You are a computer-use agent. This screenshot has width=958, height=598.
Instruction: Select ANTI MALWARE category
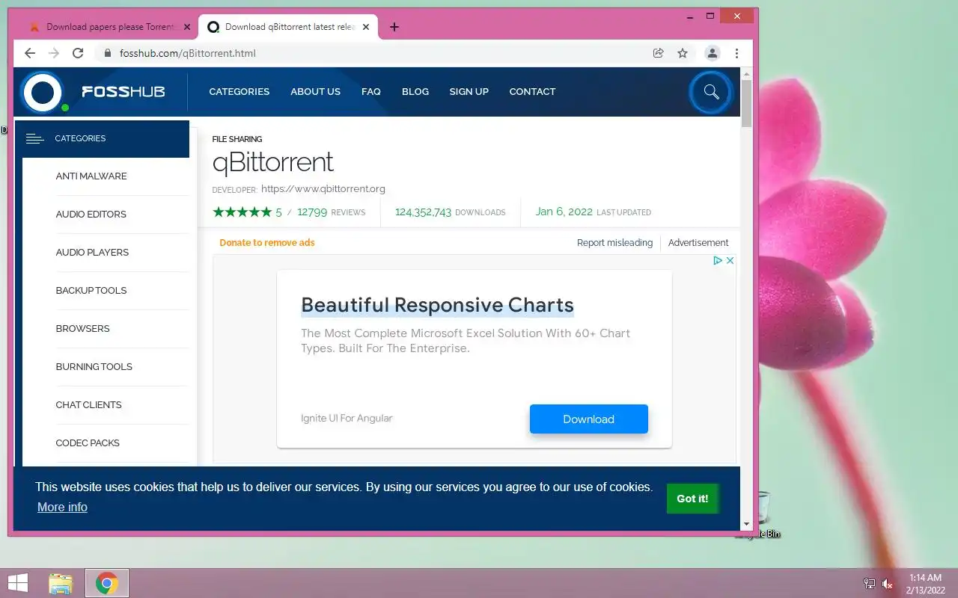tap(91, 176)
